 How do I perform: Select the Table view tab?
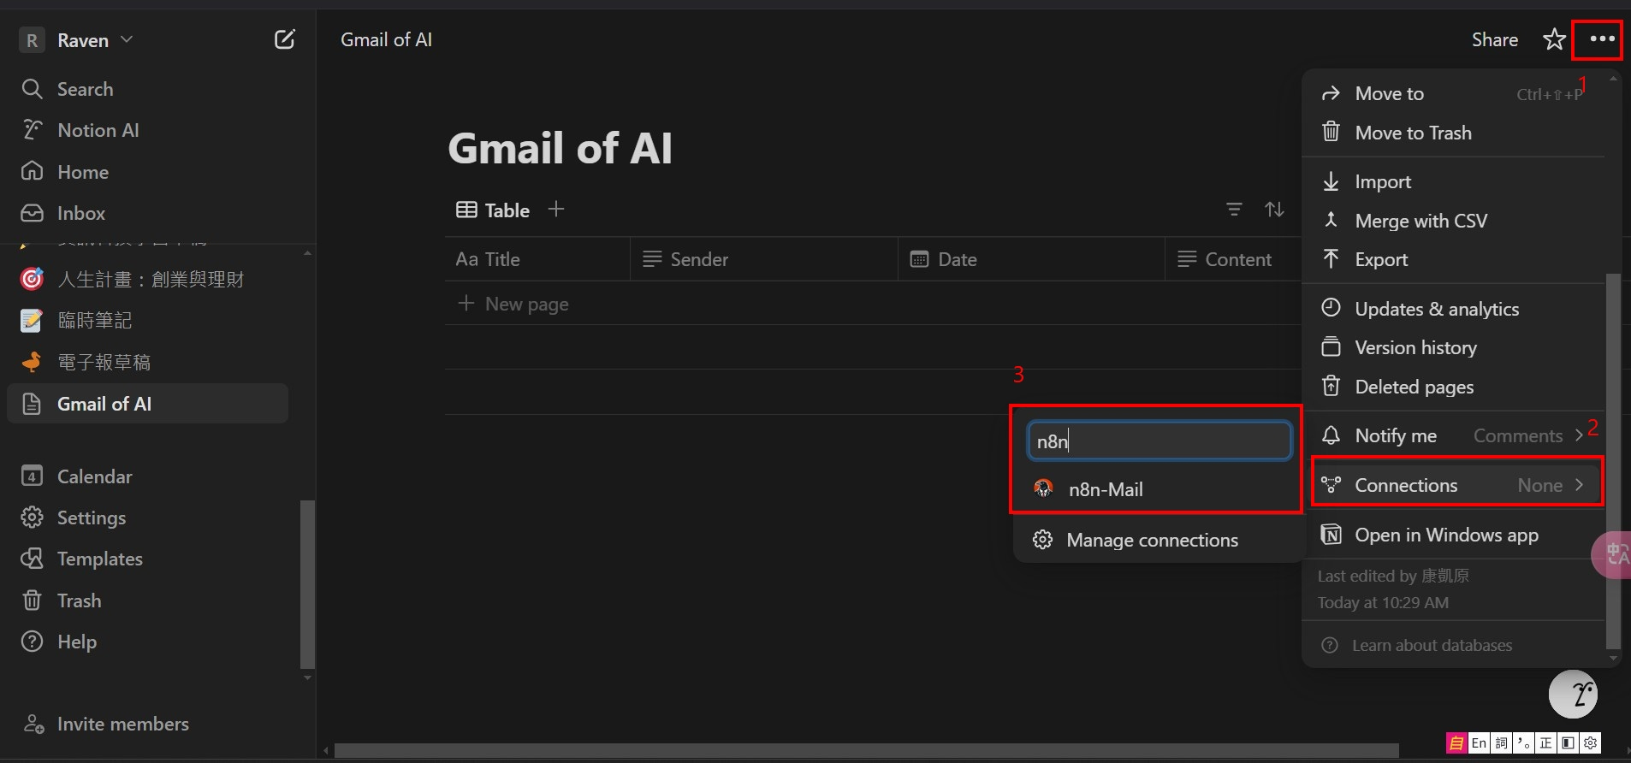click(493, 210)
